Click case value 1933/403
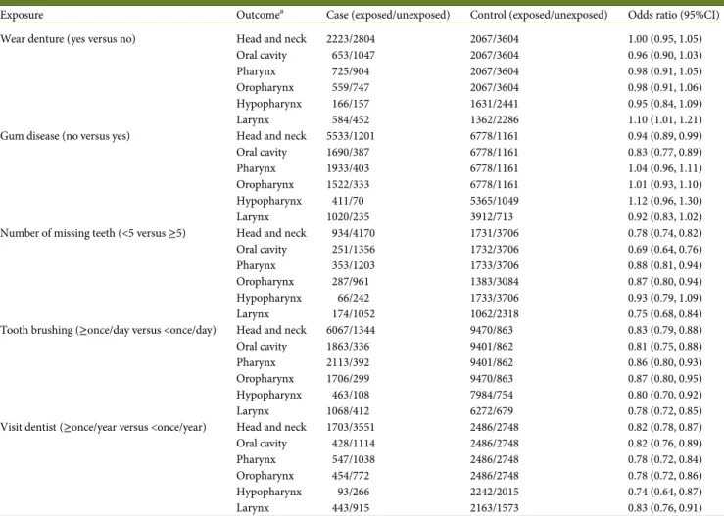 348,168
